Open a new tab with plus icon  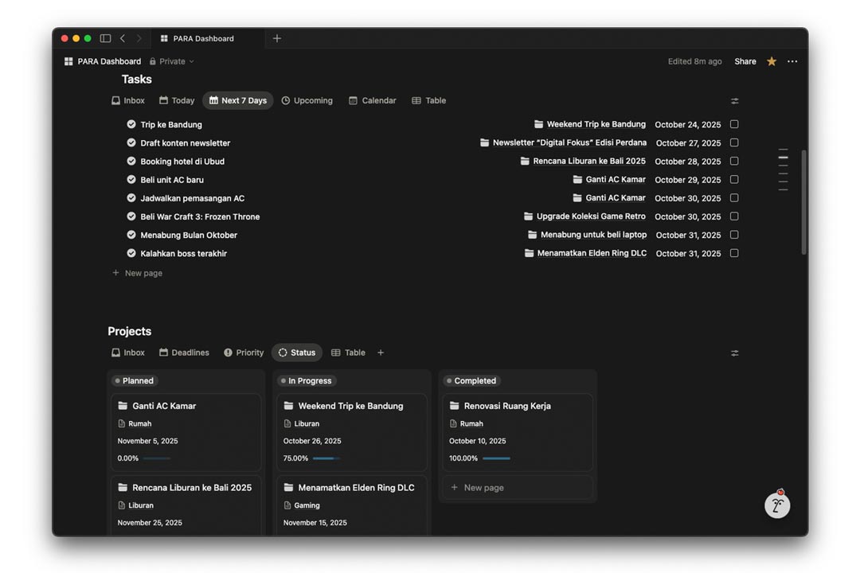pyautogui.click(x=277, y=38)
